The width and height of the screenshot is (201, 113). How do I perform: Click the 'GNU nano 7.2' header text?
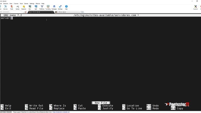[13, 15]
